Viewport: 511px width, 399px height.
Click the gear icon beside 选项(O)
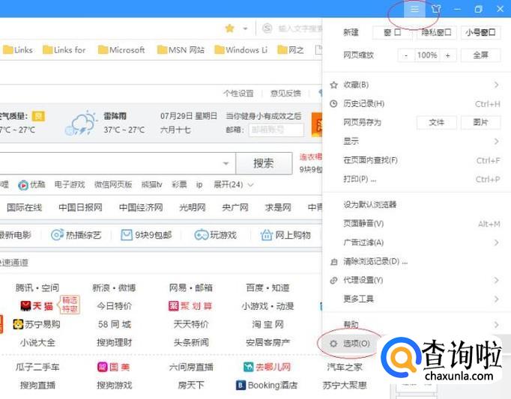pyautogui.click(x=333, y=344)
